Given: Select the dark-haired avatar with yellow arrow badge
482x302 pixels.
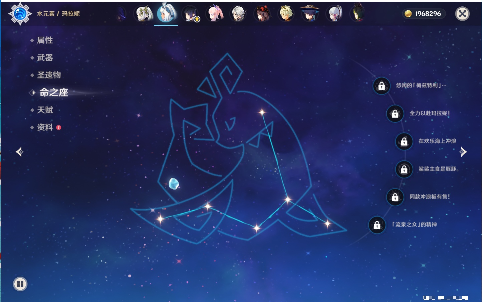Looking at the screenshot, I should (x=191, y=14).
